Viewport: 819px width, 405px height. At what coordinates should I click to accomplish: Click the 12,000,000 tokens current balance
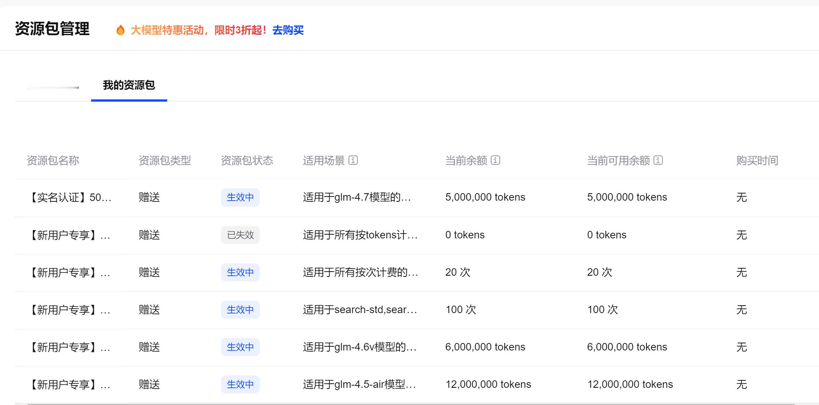click(x=488, y=384)
